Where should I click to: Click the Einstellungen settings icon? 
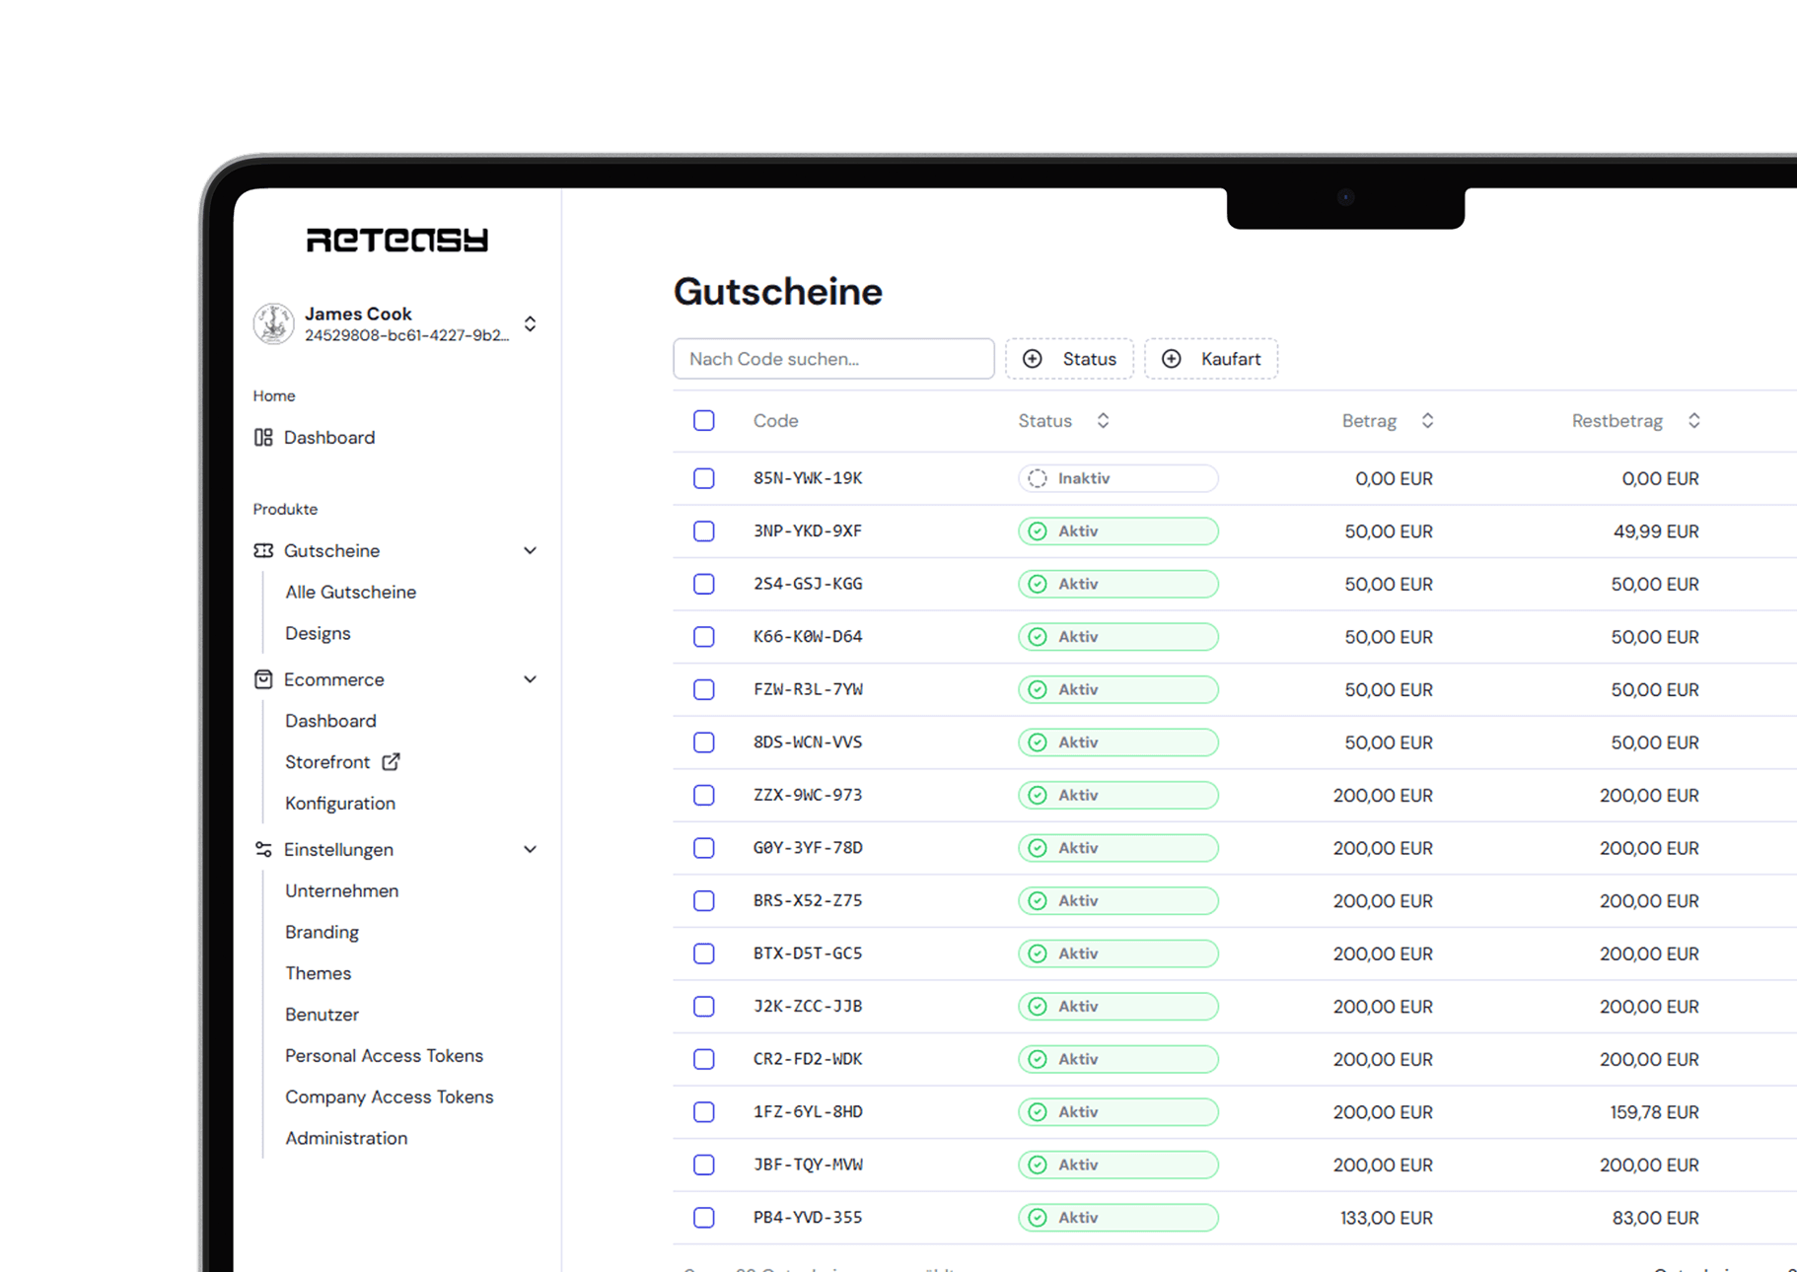pos(261,849)
